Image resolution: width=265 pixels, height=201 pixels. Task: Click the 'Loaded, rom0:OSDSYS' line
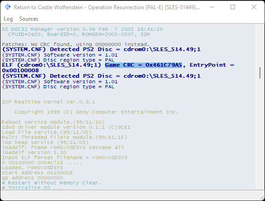32,167
